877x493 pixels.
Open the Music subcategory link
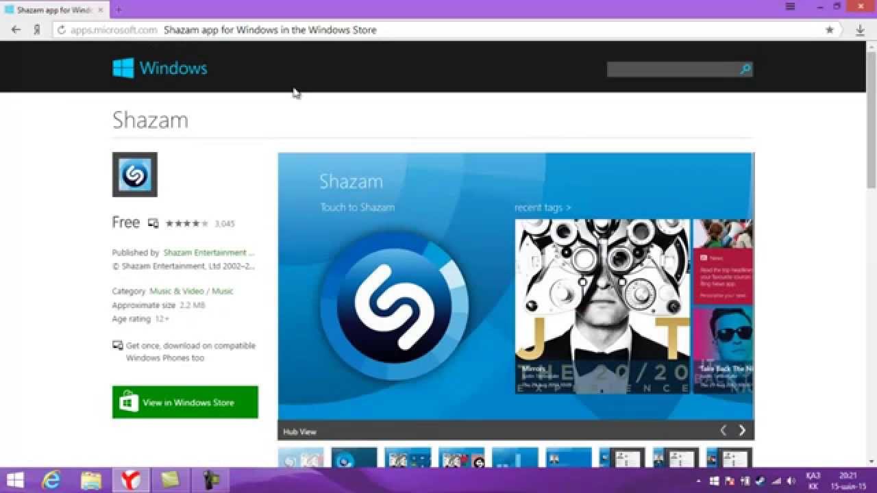point(223,291)
